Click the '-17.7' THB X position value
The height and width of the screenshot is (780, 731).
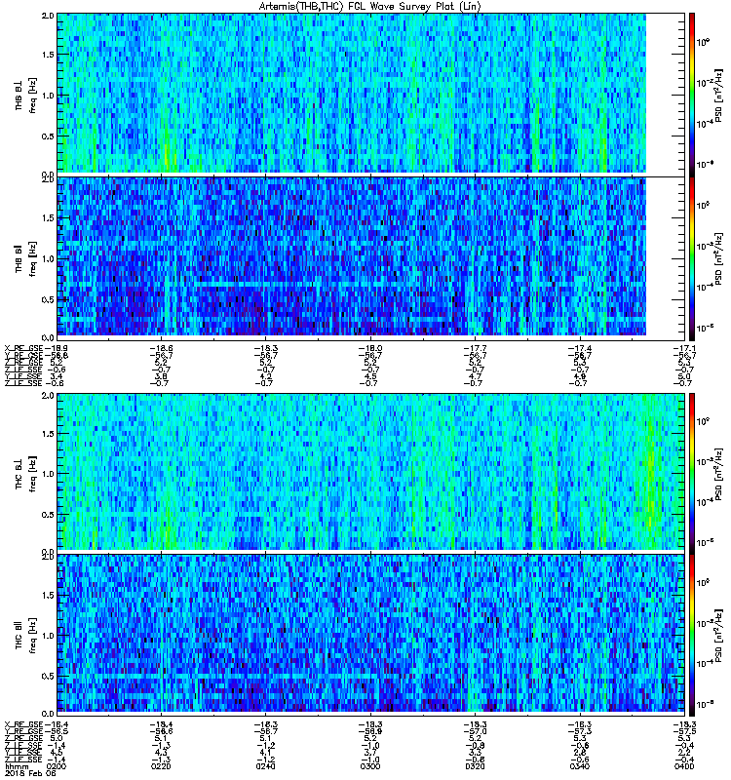click(475, 348)
